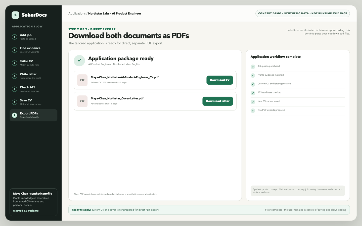Click the Application workflow complete heading

[276, 57]
